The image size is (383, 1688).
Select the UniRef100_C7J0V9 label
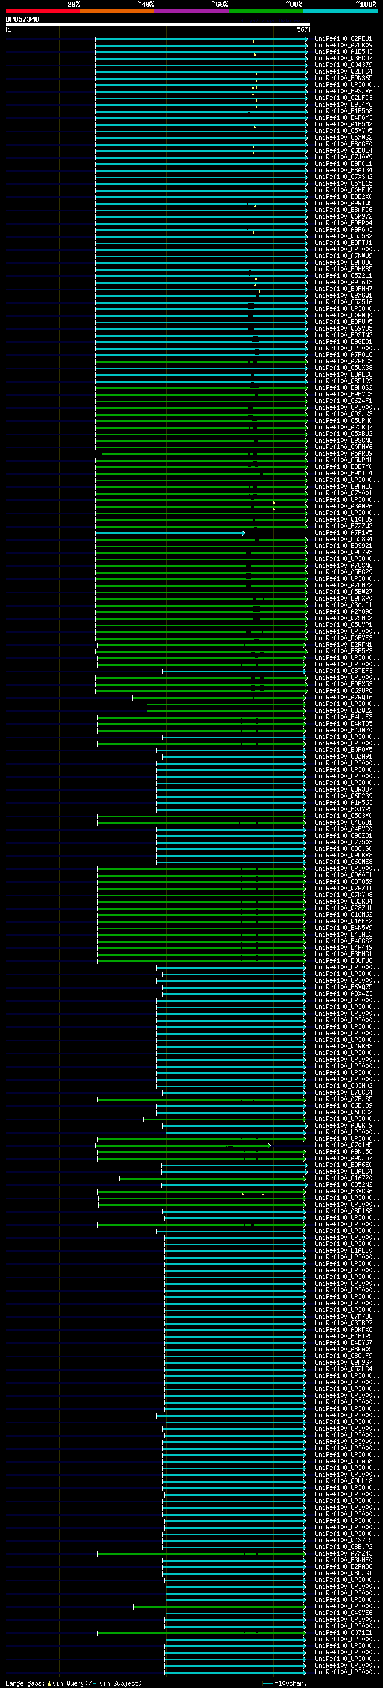[343, 157]
